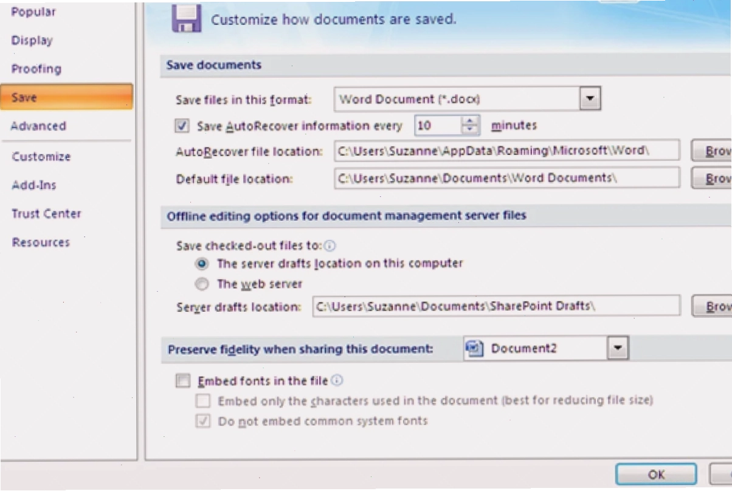Click the Offline editing options heading
Viewport: 732px width, 491px height.
coord(347,215)
